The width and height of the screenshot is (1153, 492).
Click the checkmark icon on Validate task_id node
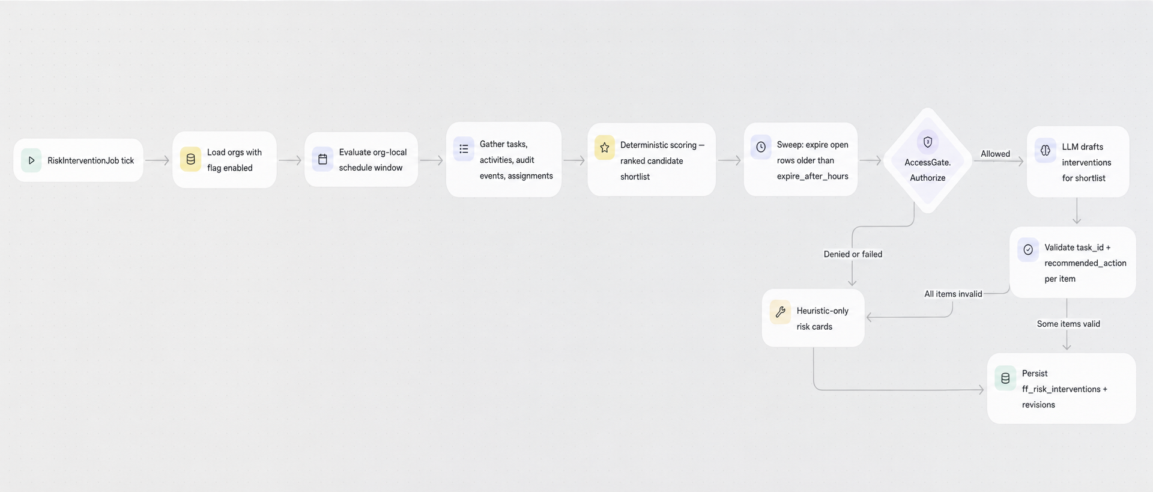1028,249
